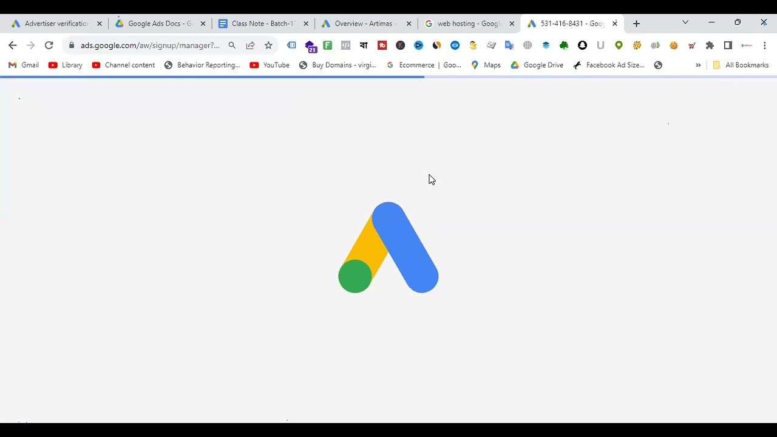This screenshot has width=777, height=437.
Task: Open the All Bookmarks folder
Action: (x=741, y=65)
